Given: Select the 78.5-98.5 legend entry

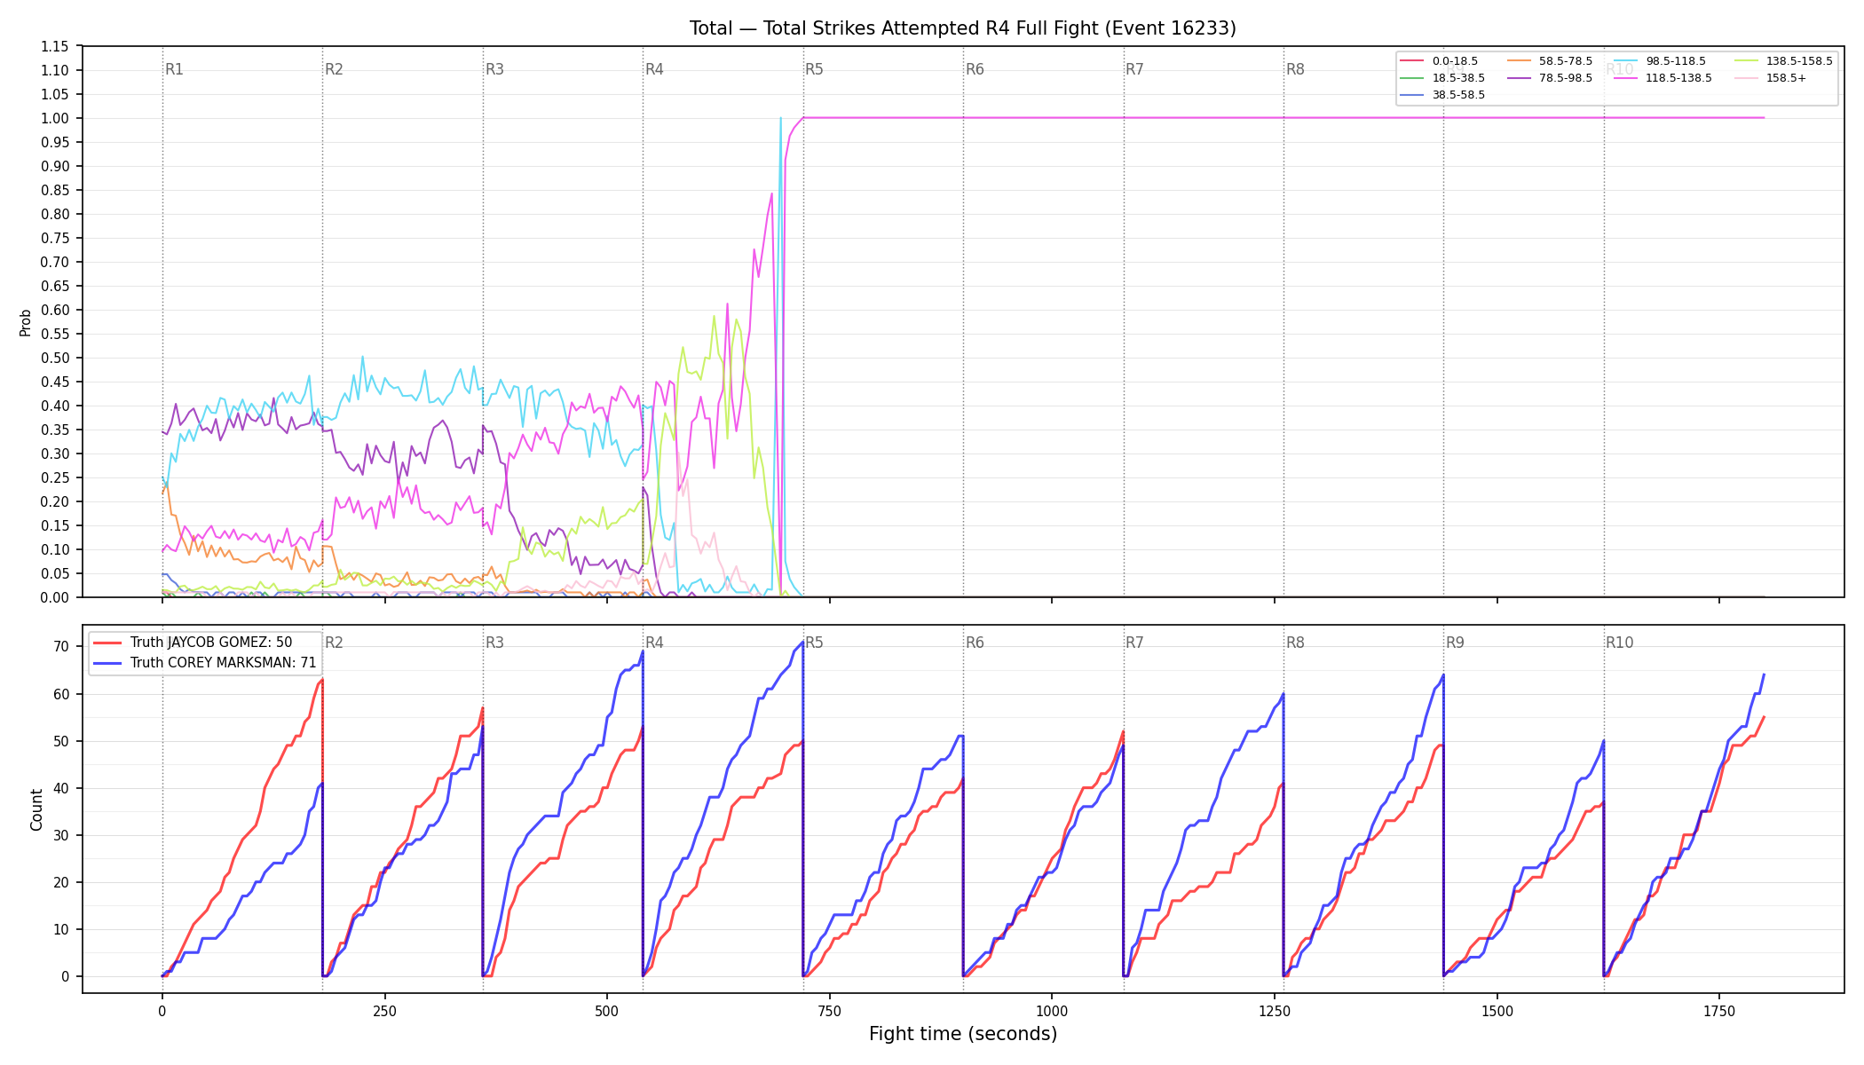Looking at the screenshot, I should (1549, 78).
